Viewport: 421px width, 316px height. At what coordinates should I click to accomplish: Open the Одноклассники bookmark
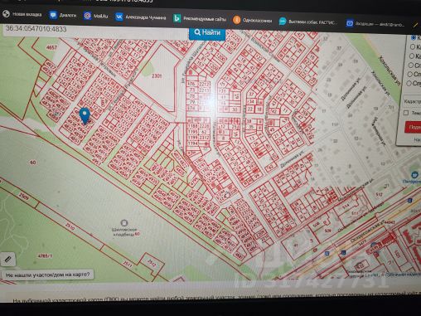(x=253, y=20)
